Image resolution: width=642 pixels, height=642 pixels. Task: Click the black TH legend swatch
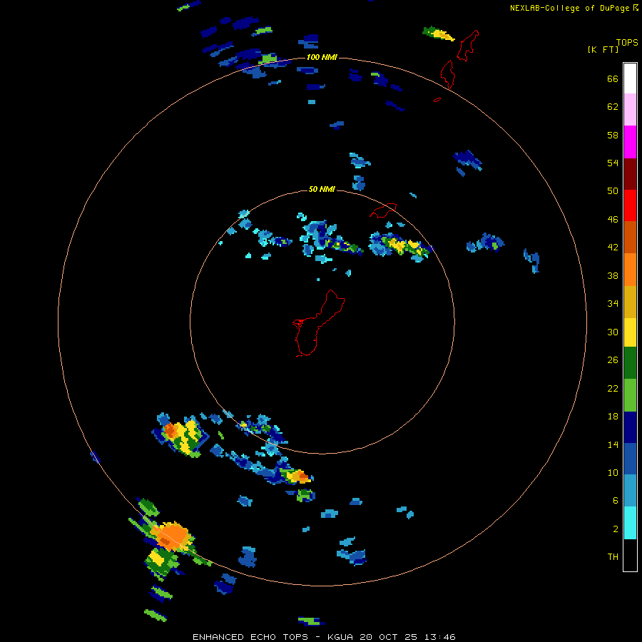click(x=630, y=555)
